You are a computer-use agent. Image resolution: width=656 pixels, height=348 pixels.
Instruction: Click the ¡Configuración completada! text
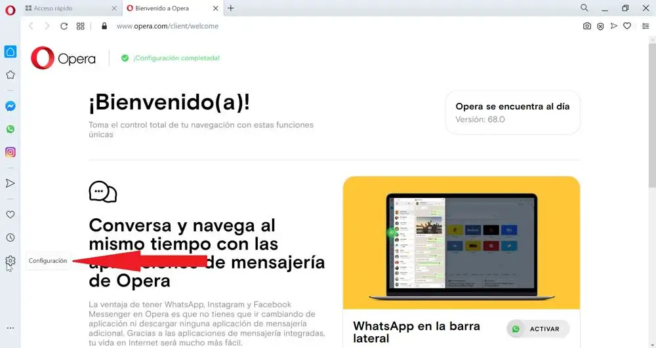tap(176, 58)
